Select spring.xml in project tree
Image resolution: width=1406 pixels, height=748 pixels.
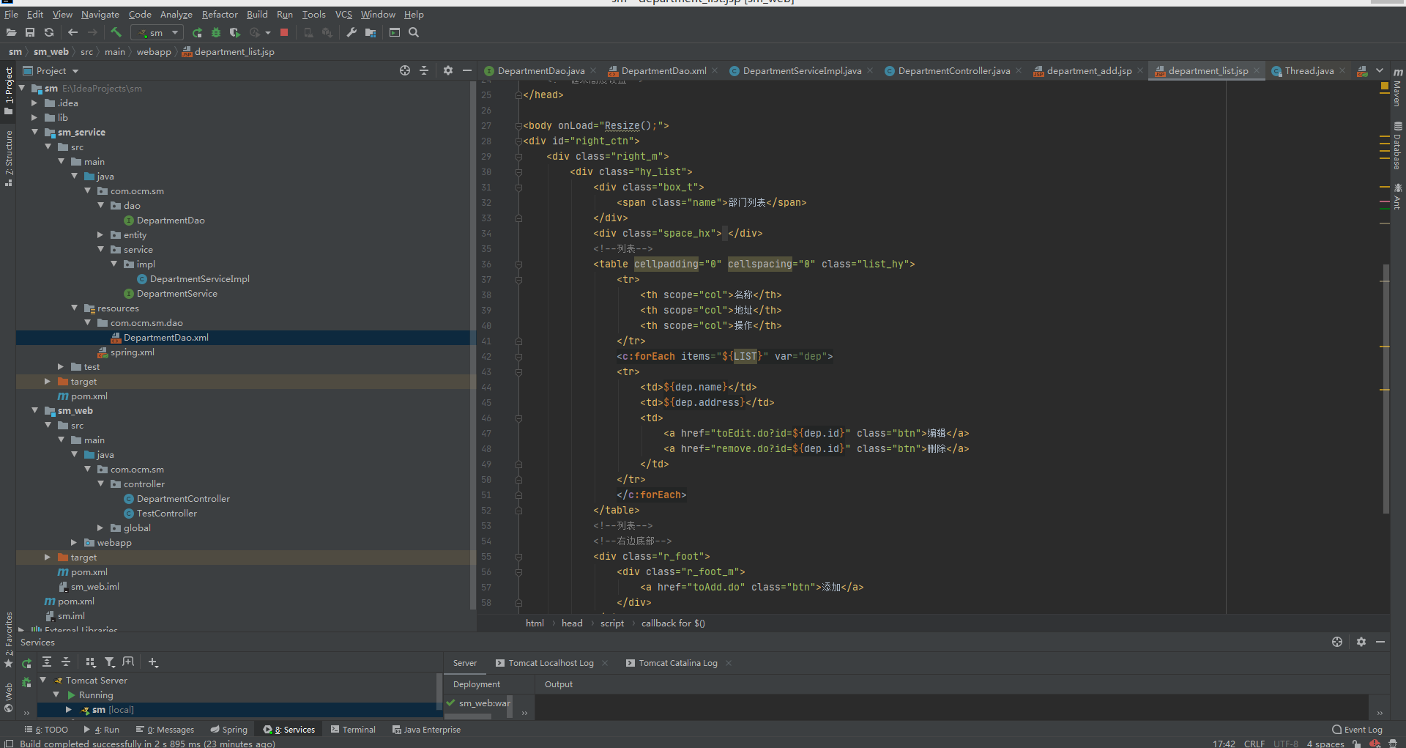(132, 352)
